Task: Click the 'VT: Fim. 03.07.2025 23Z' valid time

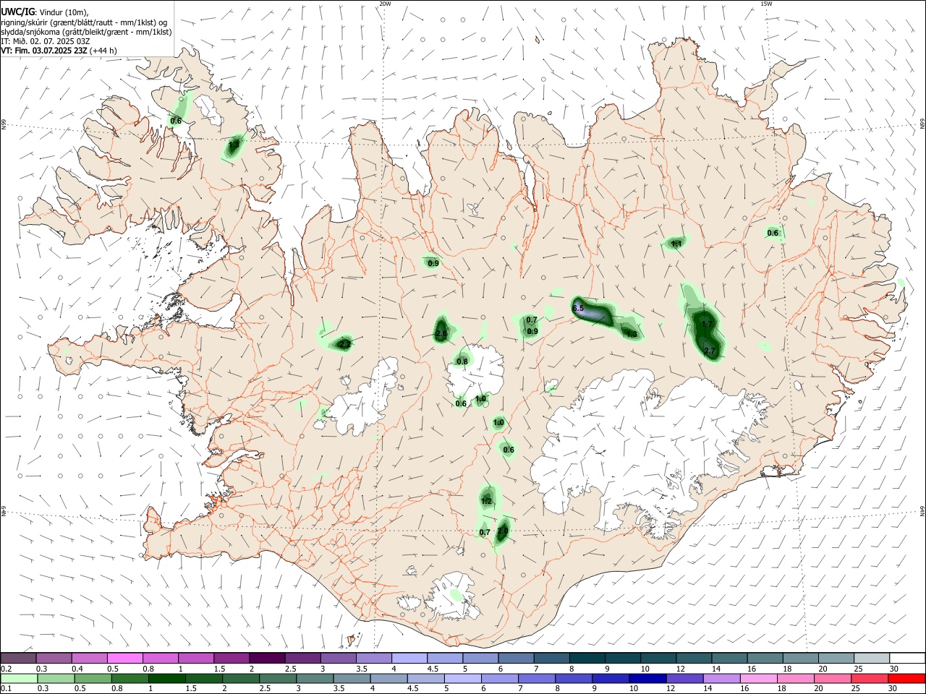Action: point(44,51)
